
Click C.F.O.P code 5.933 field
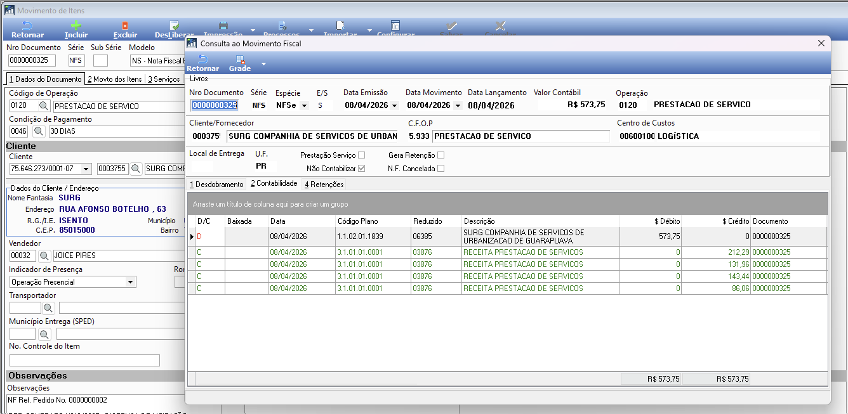pos(419,136)
